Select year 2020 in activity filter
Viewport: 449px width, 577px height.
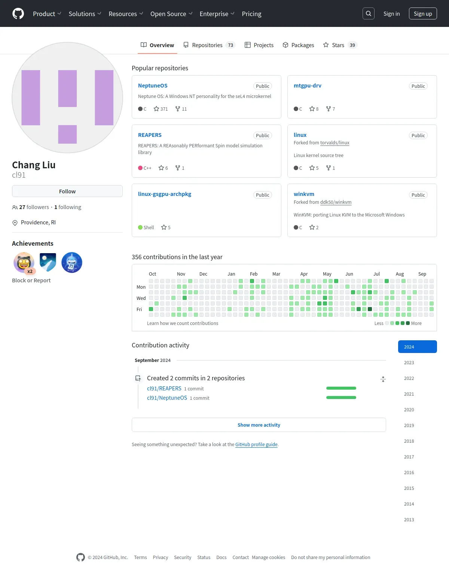(x=418, y=409)
